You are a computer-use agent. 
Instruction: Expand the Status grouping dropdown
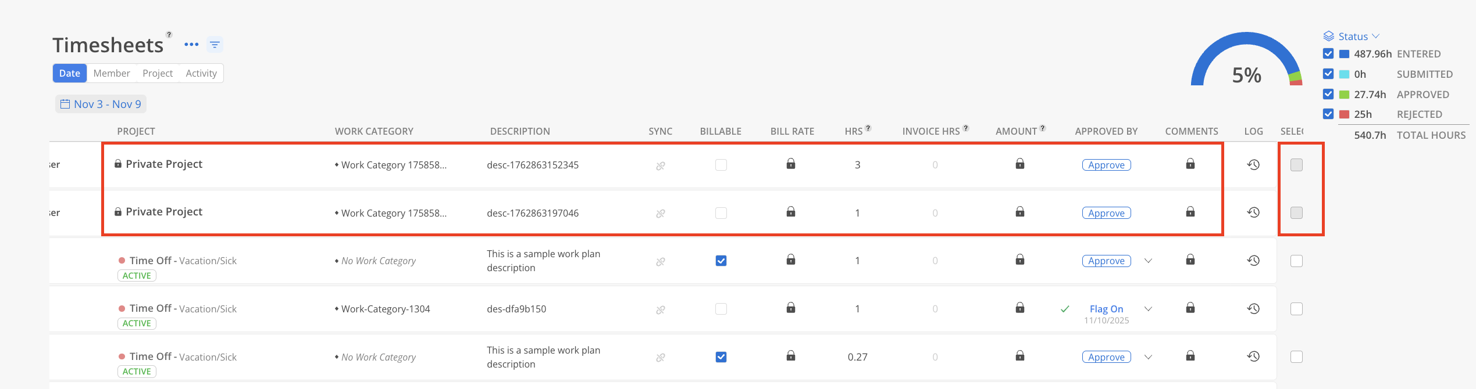[1353, 37]
